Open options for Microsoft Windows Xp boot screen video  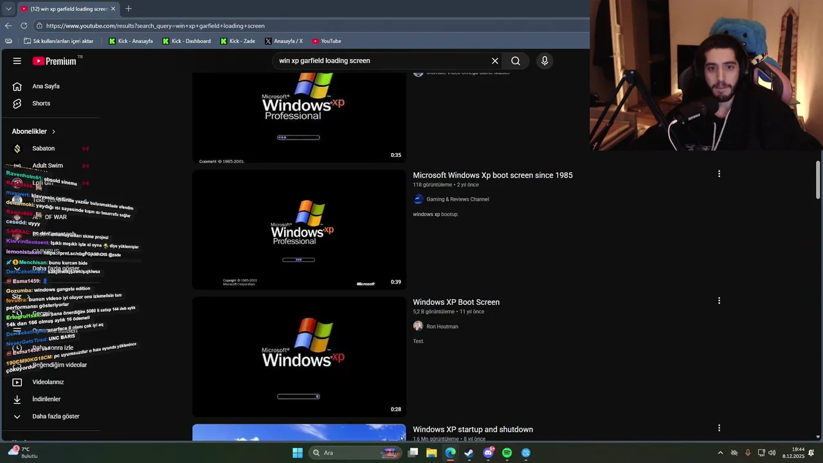pos(719,174)
